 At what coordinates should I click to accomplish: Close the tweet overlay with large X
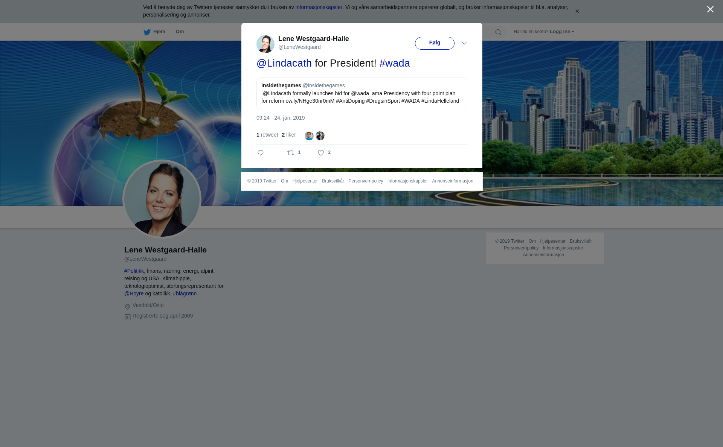coord(710,9)
